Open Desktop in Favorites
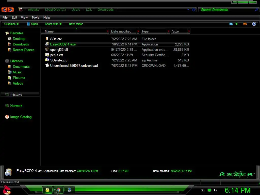260x195 pixels. 19,39
